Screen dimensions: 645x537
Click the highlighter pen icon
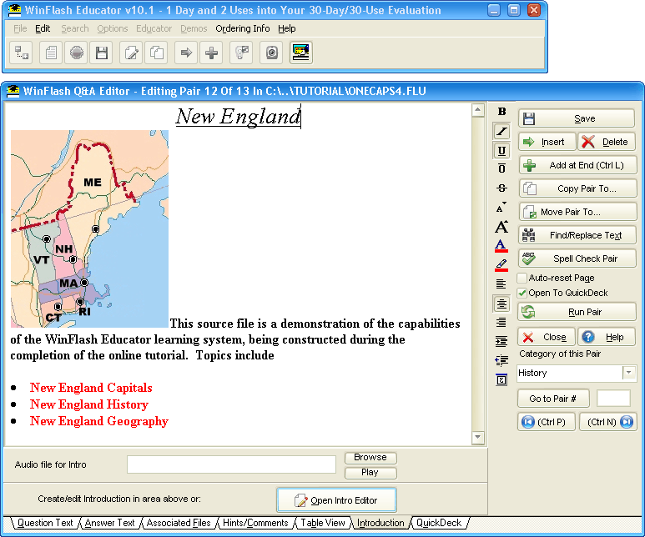pyautogui.click(x=501, y=264)
